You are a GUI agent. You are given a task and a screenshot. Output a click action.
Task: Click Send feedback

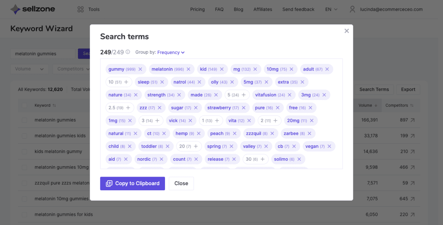(x=298, y=9)
